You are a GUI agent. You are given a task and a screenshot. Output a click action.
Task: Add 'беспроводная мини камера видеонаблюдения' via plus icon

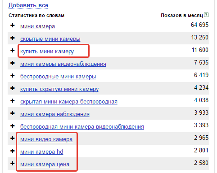13,126
